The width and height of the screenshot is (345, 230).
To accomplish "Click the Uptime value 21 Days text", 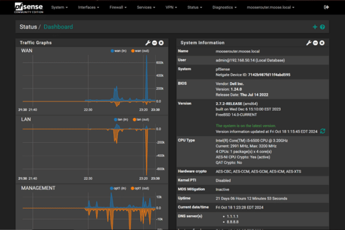I will click(251, 199).
